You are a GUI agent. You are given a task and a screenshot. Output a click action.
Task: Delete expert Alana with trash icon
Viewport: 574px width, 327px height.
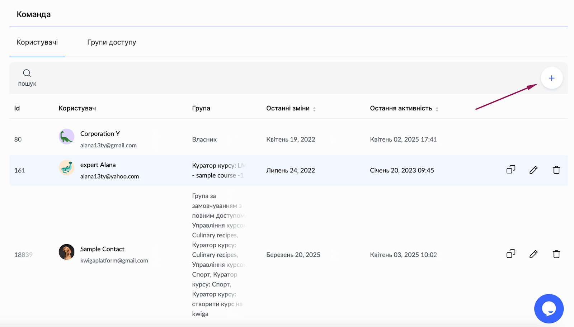coord(556,170)
